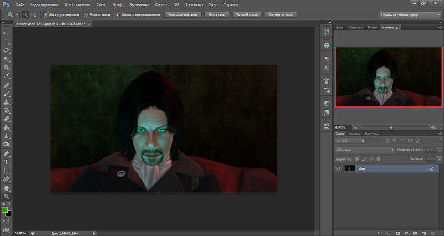Open the layer filter 'Вид' dropdown

[x=350, y=141]
